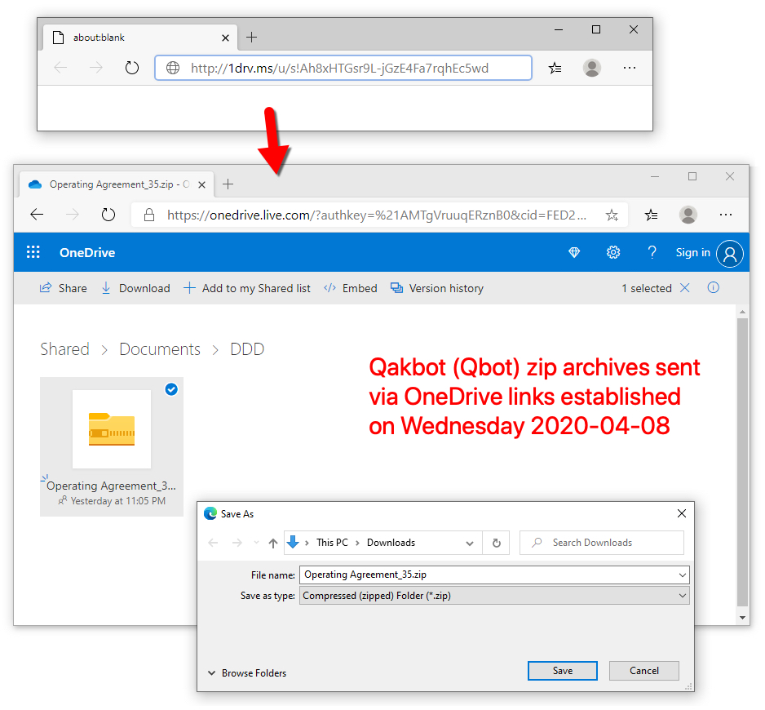Click the OneDrive header title
765x710 pixels.
(87, 252)
